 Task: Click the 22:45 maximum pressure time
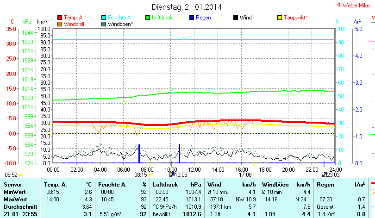(162, 199)
